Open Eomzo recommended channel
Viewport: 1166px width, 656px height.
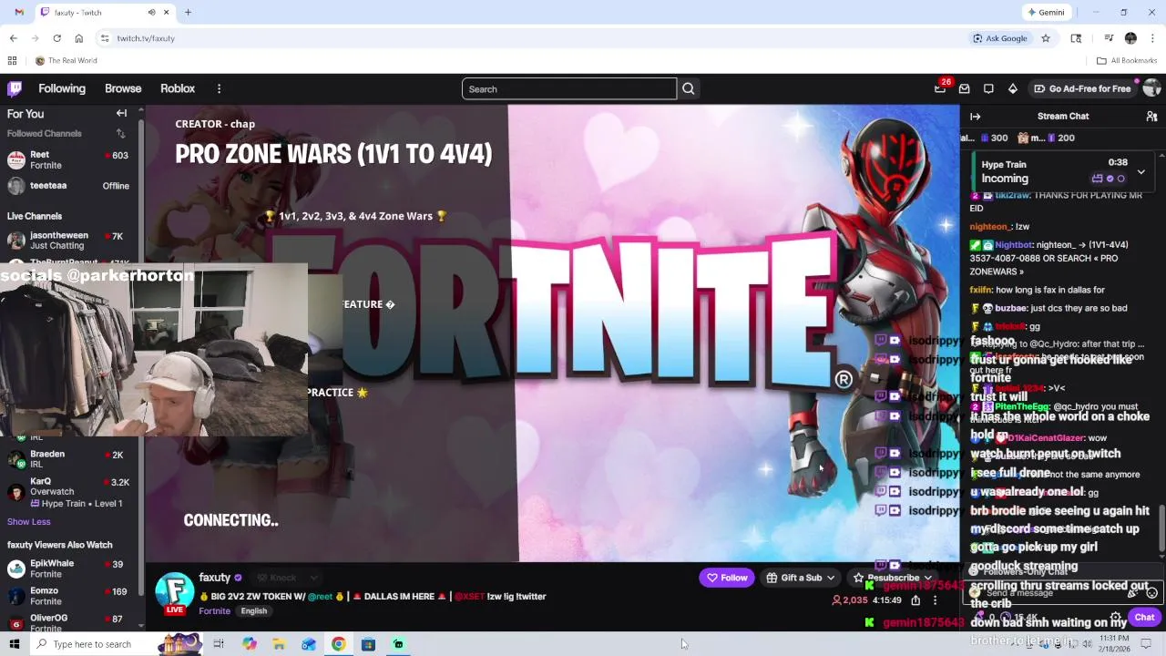tap(68, 596)
